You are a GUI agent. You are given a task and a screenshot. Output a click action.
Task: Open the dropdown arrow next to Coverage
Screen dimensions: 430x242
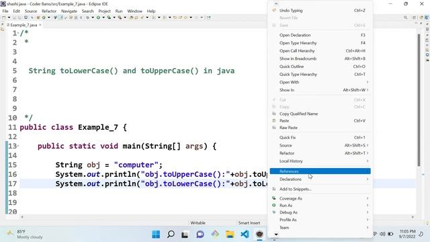point(114,17)
